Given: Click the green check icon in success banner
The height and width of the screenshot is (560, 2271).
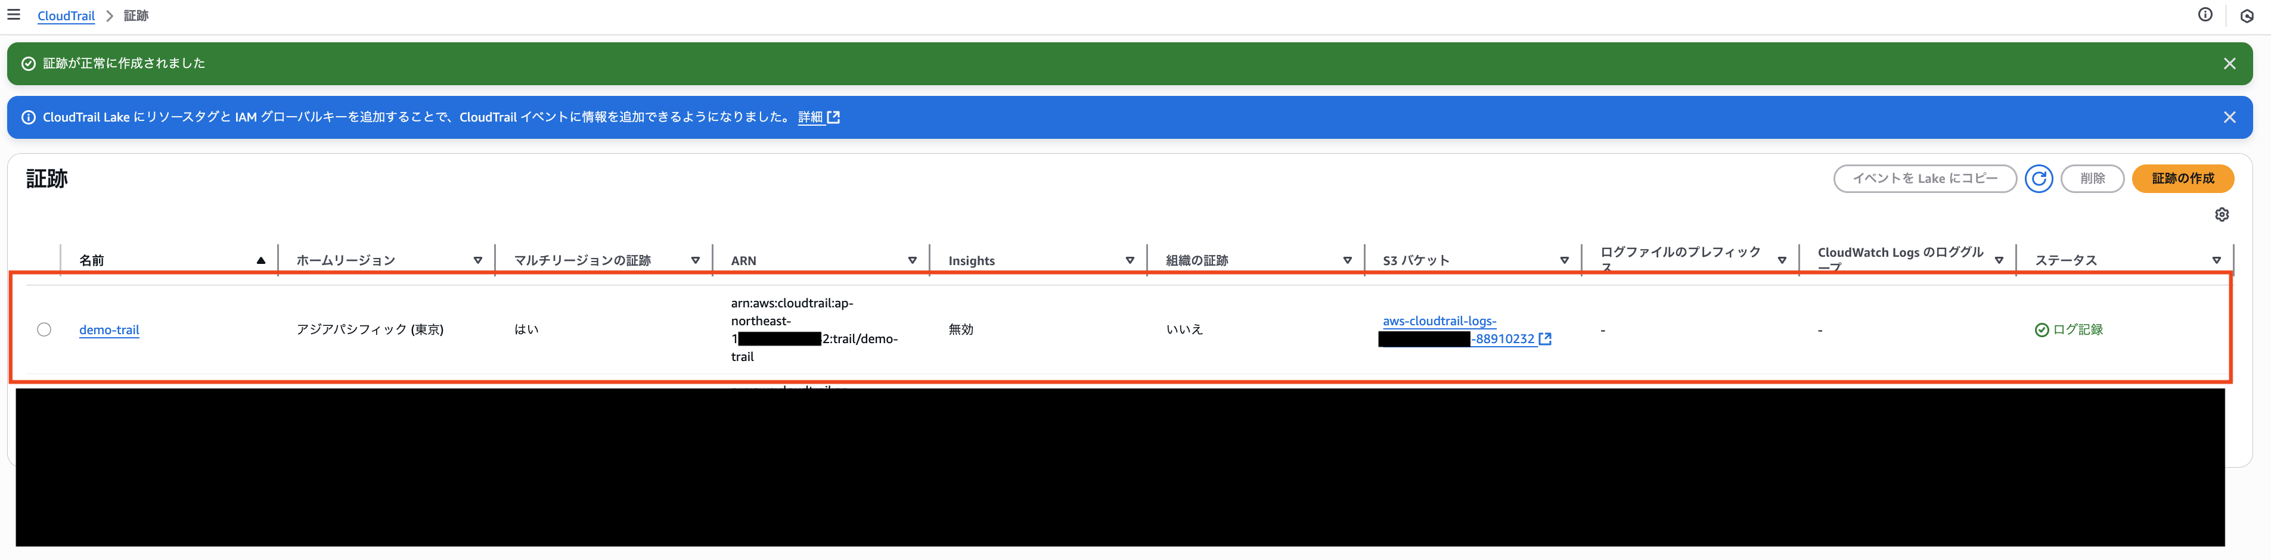Looking at the screenshot, I should point(28,63).
